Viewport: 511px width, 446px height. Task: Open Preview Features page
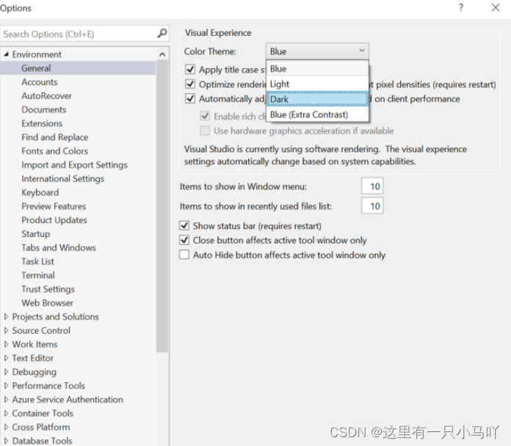(54, 206)
